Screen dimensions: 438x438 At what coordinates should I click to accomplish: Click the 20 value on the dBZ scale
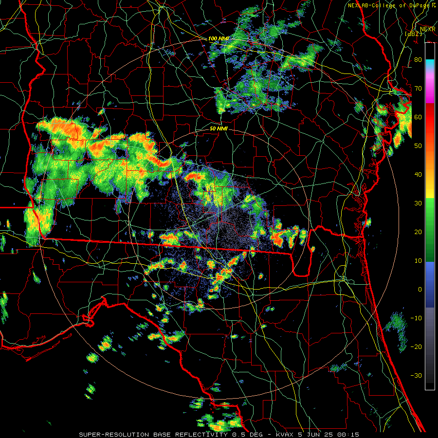(418, 232)
